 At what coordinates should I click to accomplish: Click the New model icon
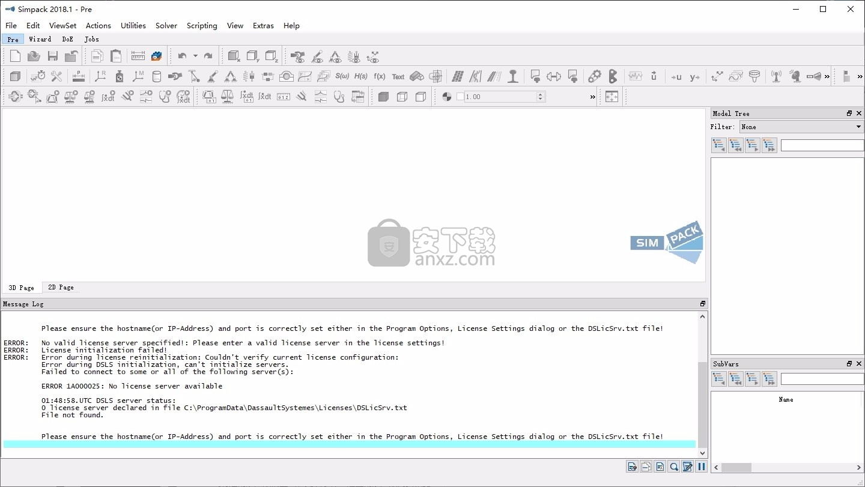point(16,56)
